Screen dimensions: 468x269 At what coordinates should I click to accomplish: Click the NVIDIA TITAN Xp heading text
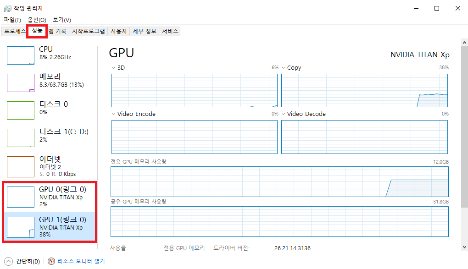pyautogui.click(x=420, y=55)
